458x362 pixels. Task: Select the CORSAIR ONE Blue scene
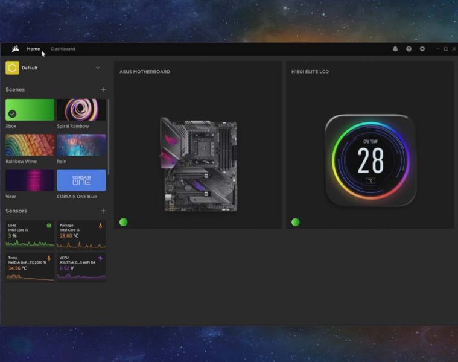click(x=81, y=180)
